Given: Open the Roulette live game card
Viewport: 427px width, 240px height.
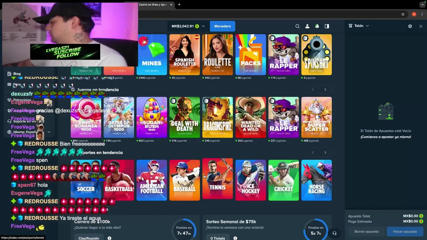Looking at the screenshot, I should pyautogui.click(x=218, y=55).
